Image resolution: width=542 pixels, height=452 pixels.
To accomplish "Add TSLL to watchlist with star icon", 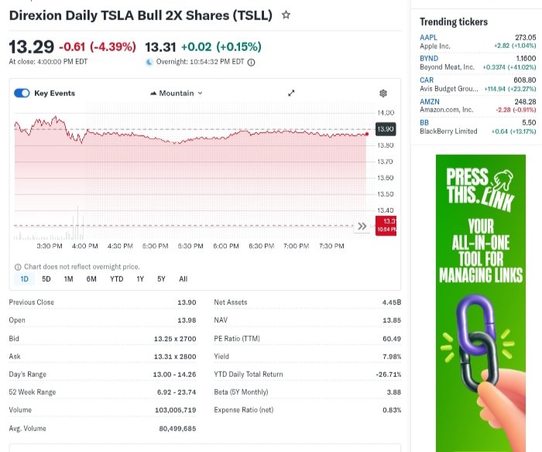I will click(286, 15).
